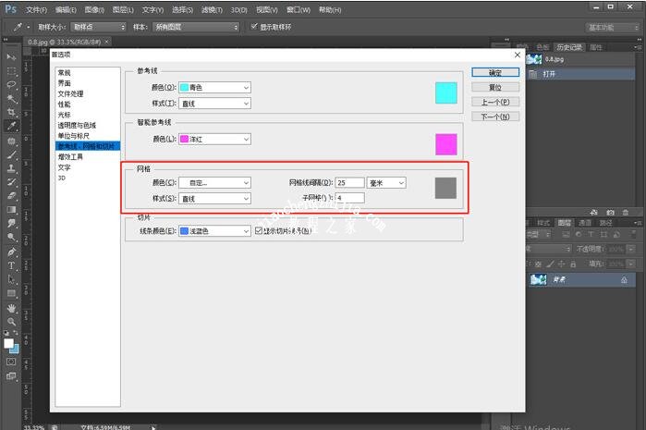
Task: Open the 参考线 颜色 dropdown showing 青色
Action: [x=214, y=87]
